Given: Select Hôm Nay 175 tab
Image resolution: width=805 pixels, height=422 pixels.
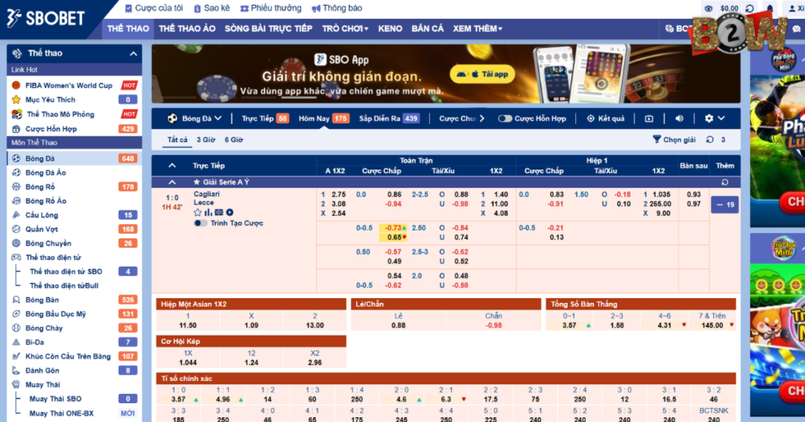Looking at the screenshot, I should point(323,118).
